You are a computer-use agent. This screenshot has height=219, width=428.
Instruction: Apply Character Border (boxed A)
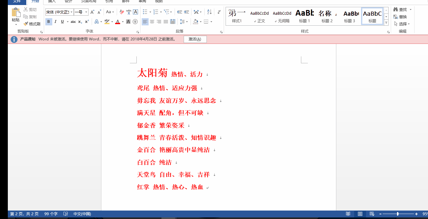click(135, 12)
